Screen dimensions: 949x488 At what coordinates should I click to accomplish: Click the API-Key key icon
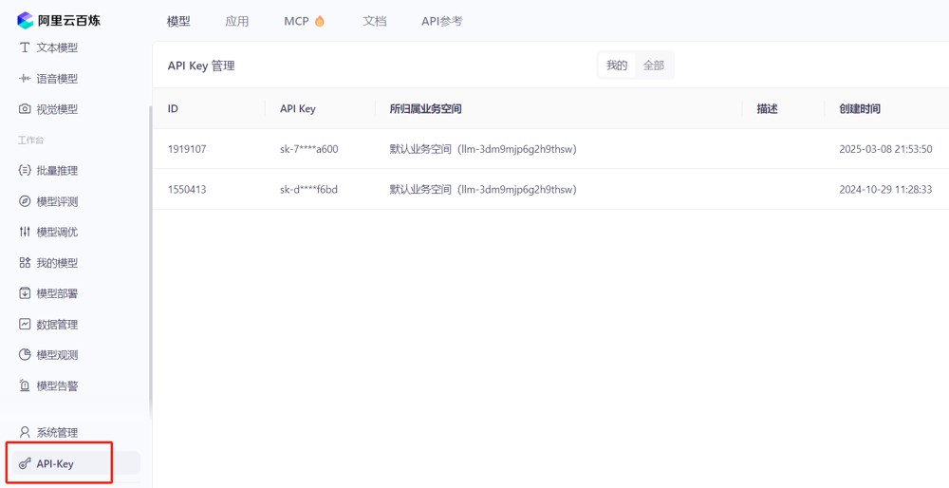(x=25, y=463)
